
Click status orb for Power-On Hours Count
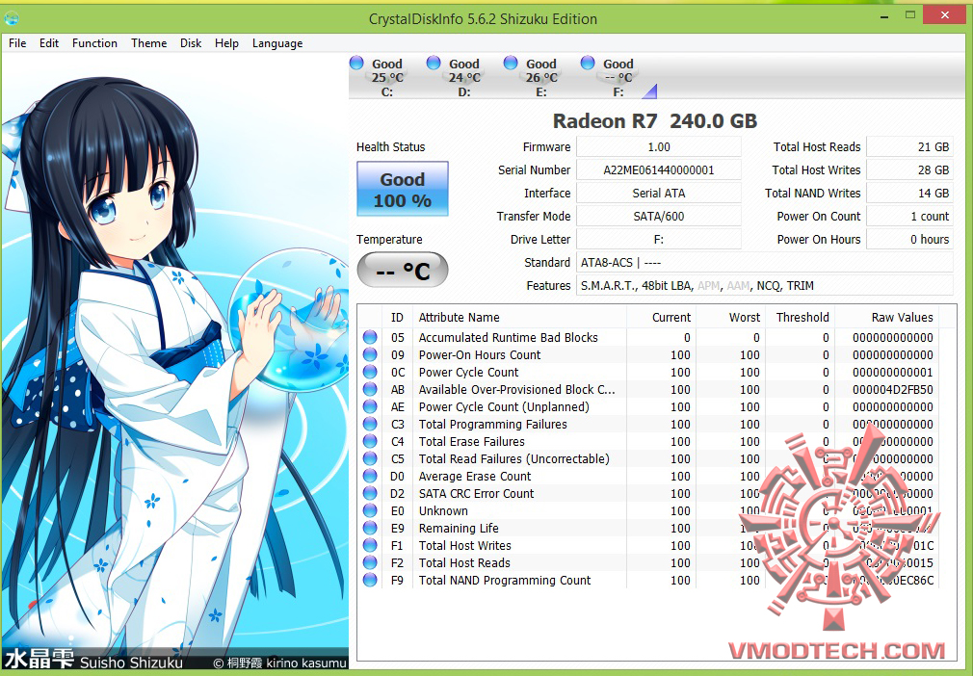click(371, 354)
